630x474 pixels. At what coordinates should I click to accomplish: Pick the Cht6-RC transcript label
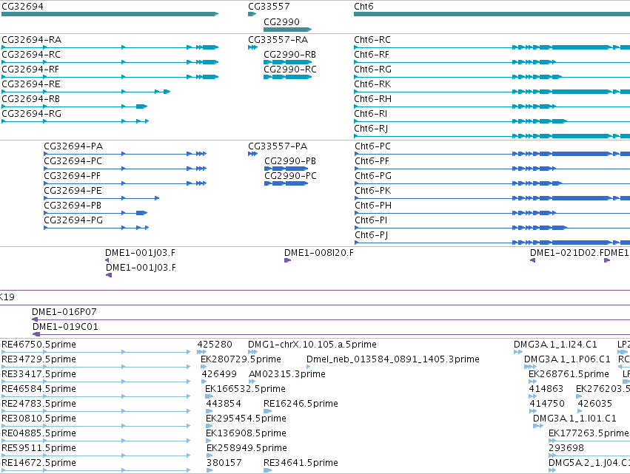click(372, 40)
